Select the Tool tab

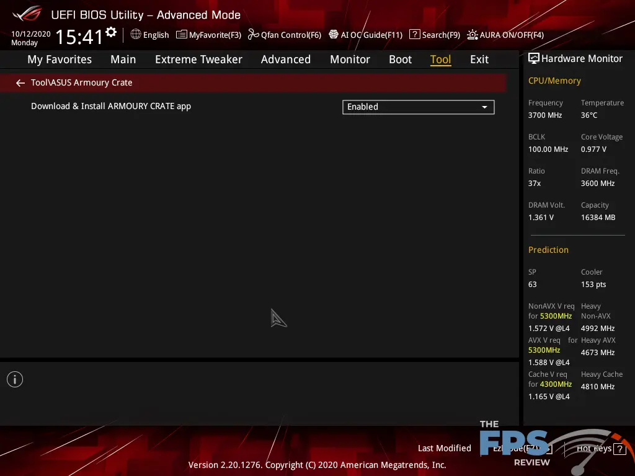click(x=440, y=59)
